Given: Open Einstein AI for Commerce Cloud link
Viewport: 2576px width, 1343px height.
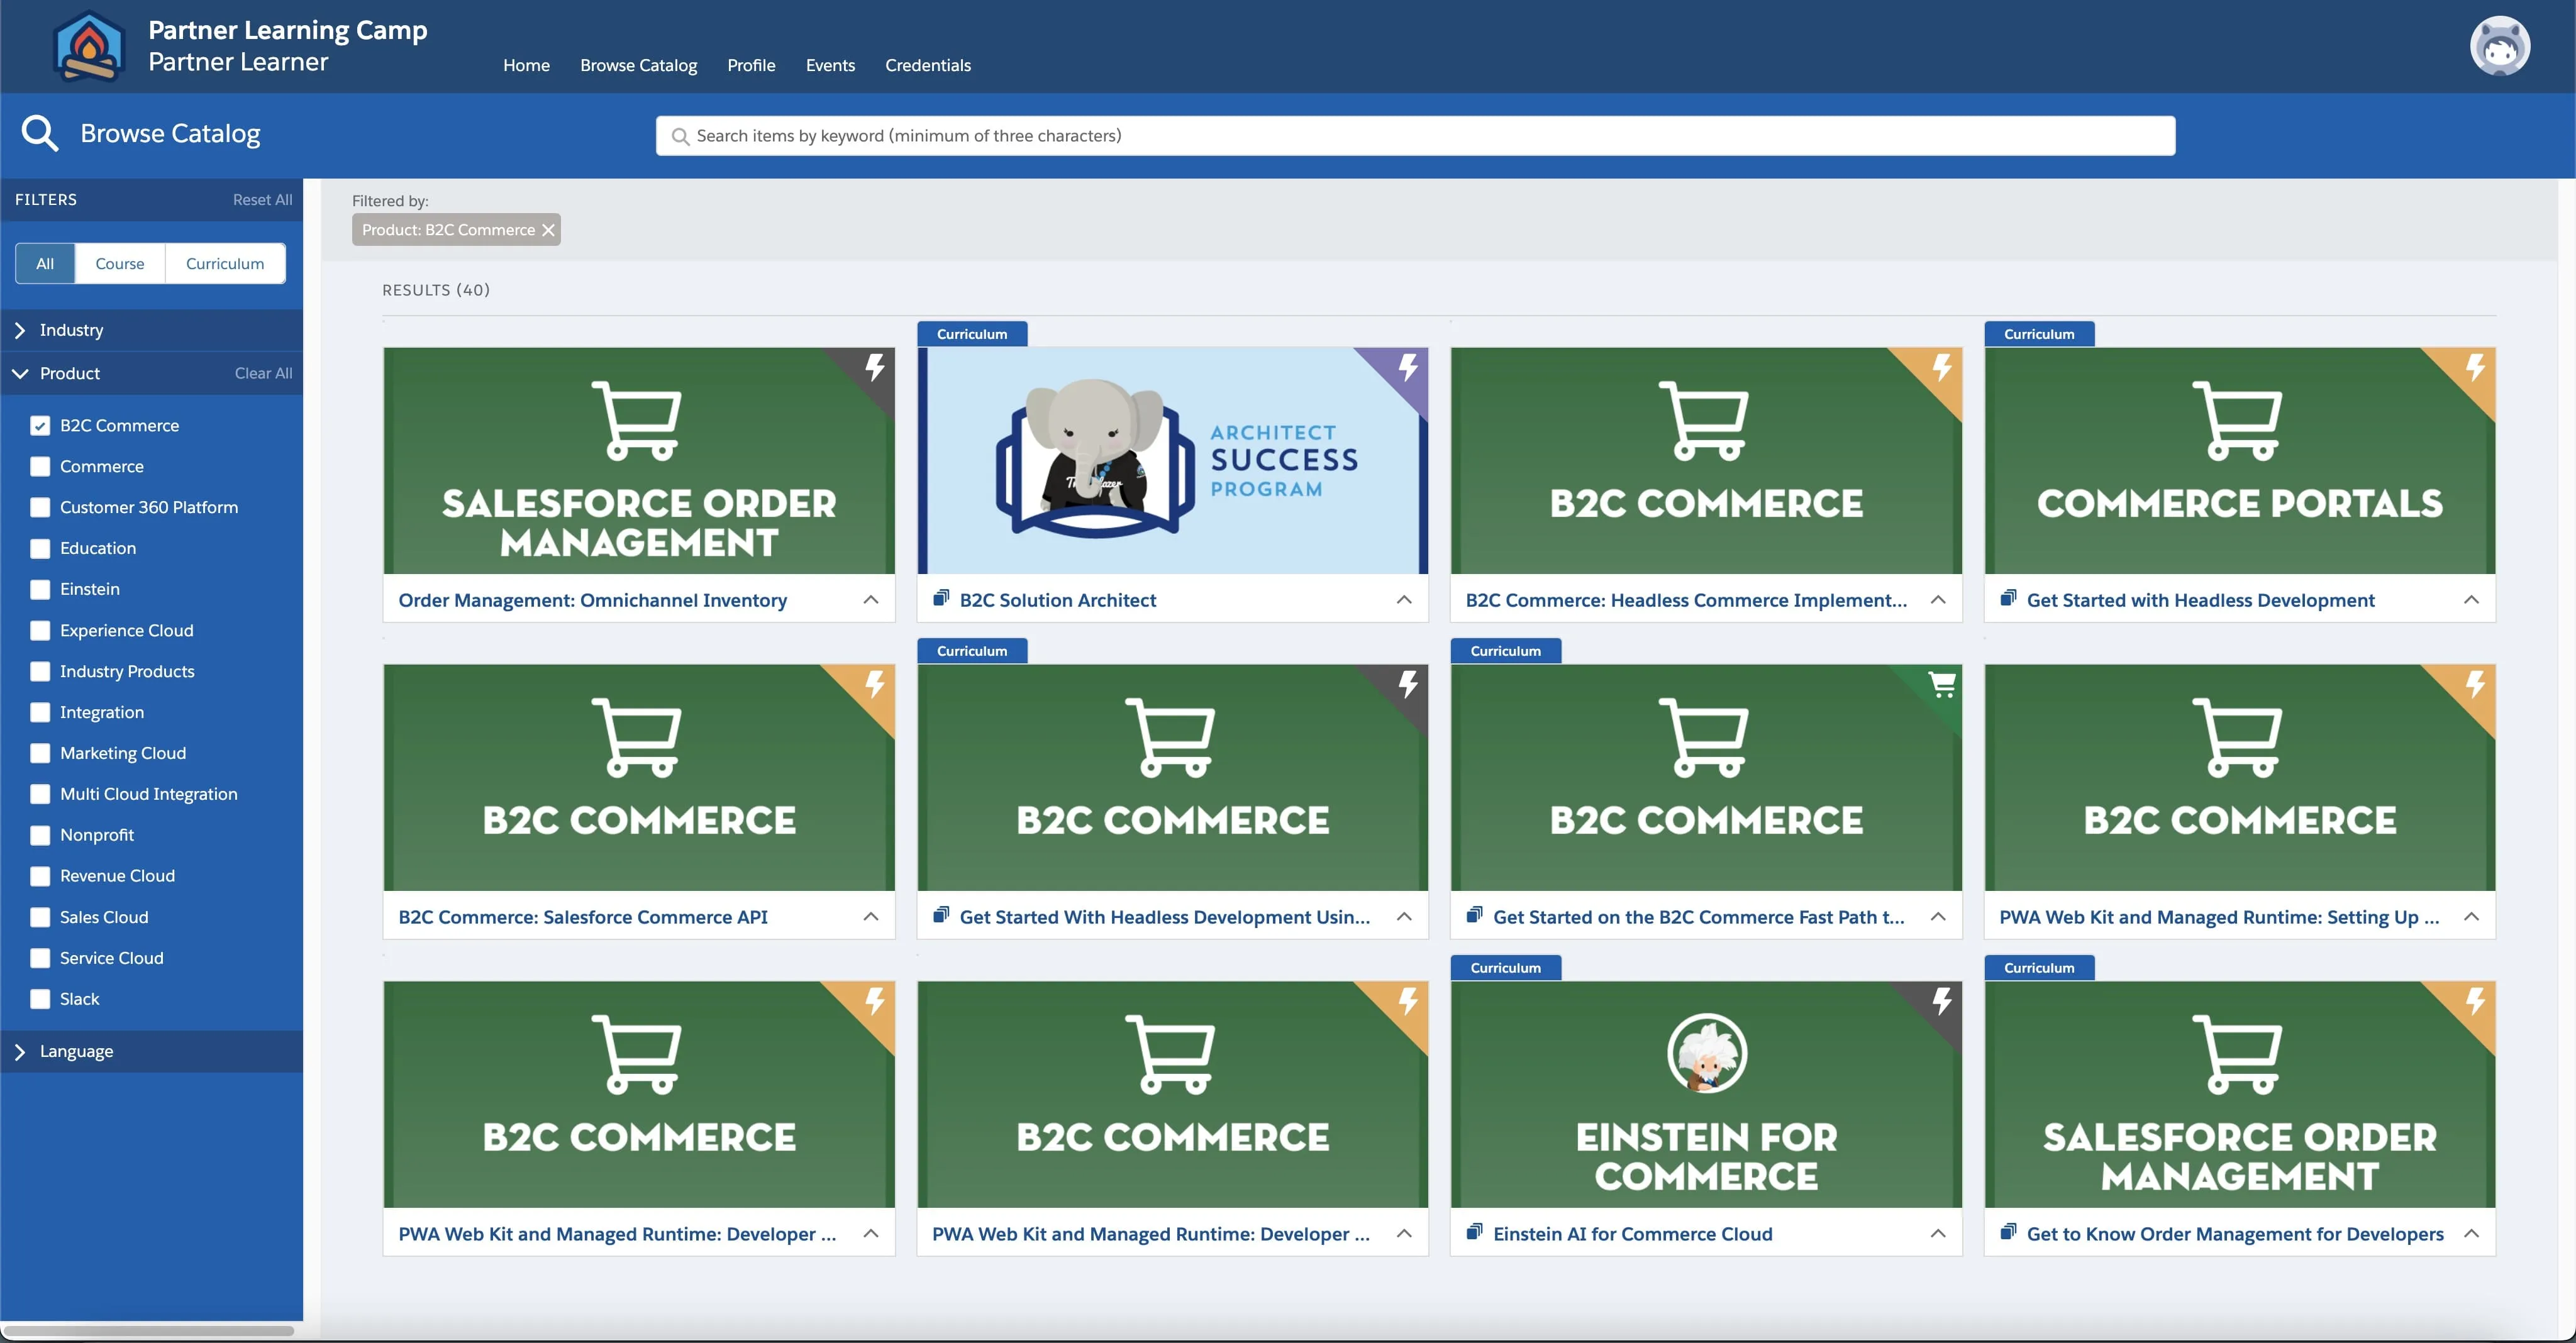Looking at the screenshot, I should point(1632,1234).
